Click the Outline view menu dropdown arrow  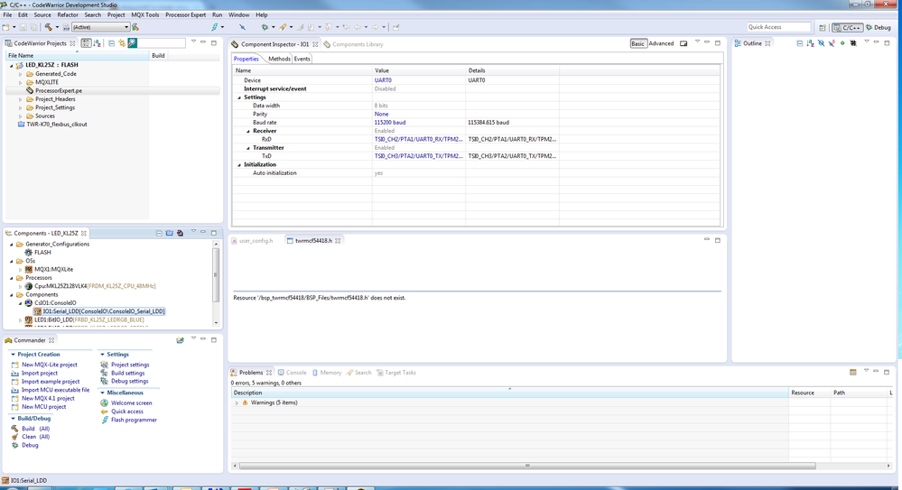click(x=866, y=42)
